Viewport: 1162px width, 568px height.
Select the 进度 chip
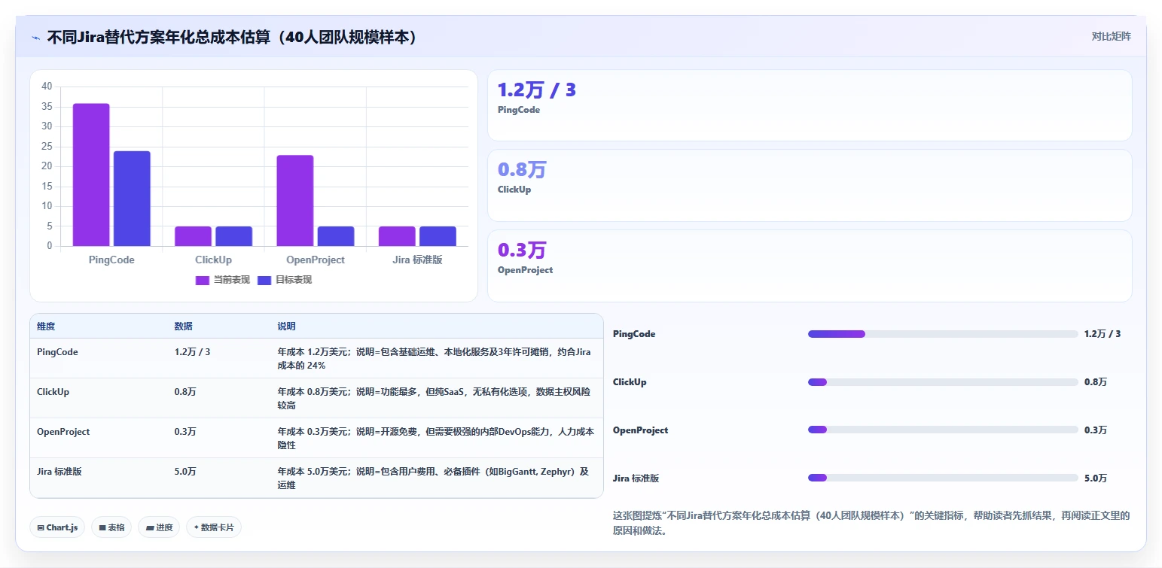[x=159, y=527]
